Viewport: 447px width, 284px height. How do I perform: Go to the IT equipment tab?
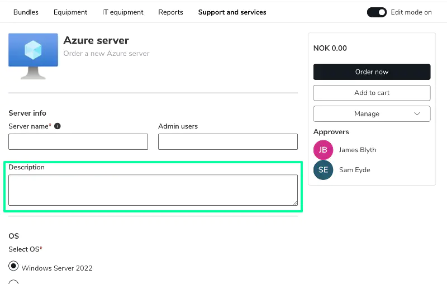(122, 12)
